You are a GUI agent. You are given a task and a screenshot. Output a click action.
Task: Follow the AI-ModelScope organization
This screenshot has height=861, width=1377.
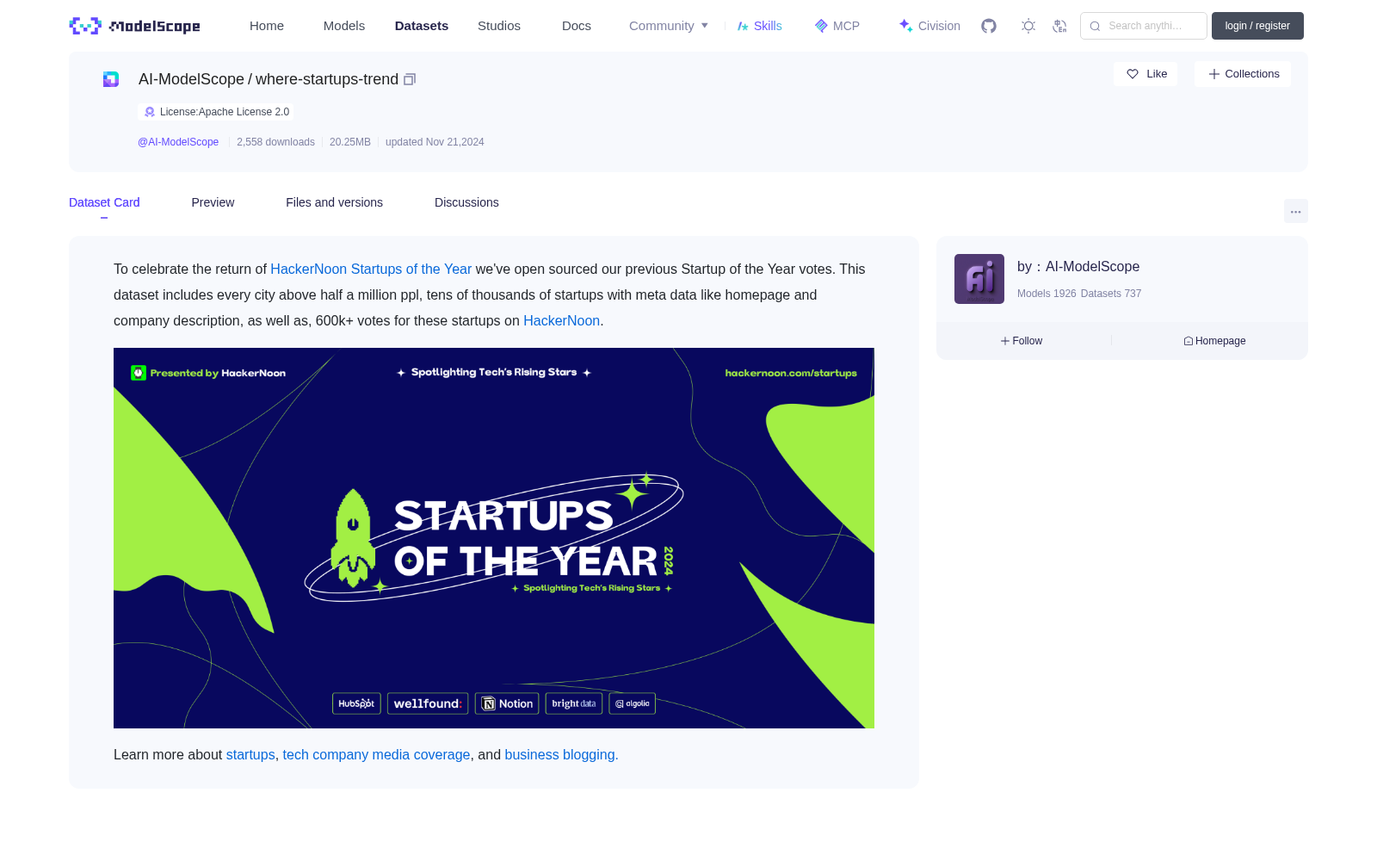(1022, 341)
